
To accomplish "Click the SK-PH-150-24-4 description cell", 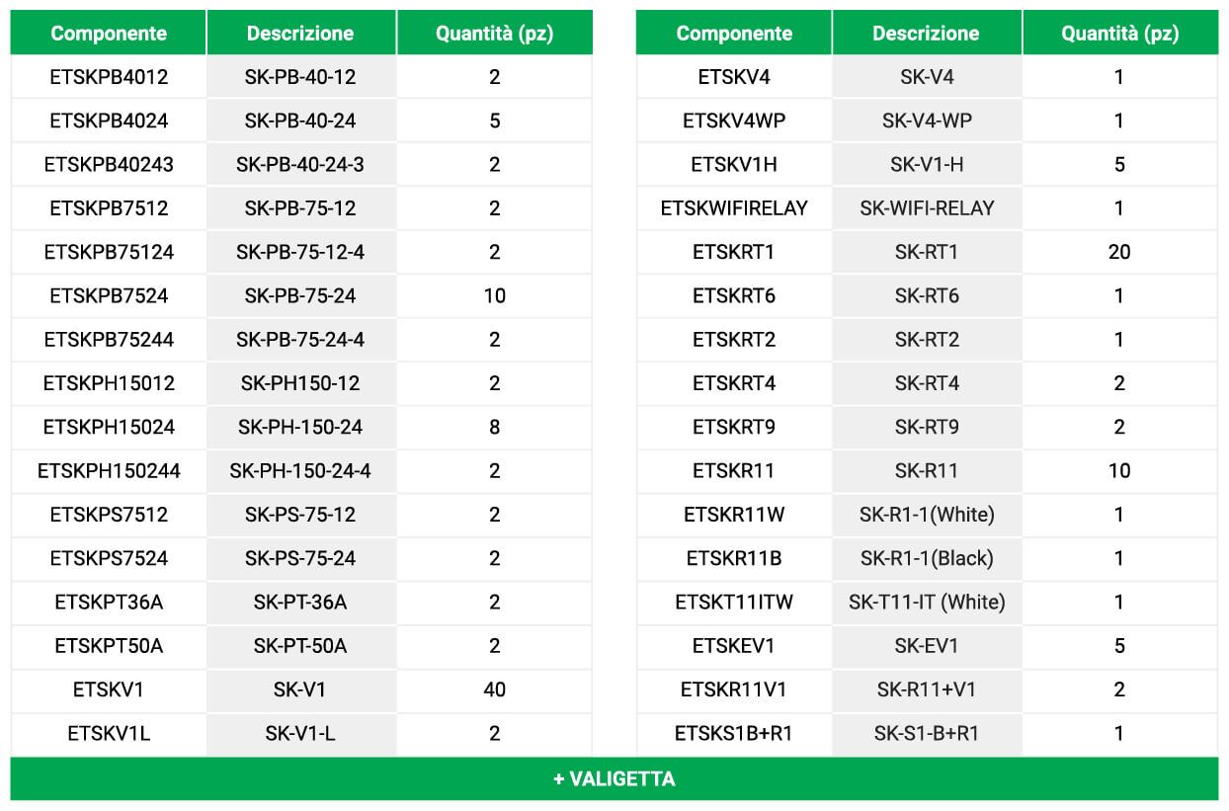I will pos(300,471).
